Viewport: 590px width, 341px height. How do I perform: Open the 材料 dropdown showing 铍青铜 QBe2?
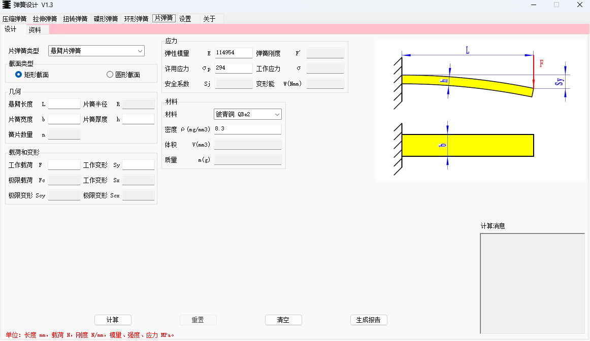tap(247, 114)
